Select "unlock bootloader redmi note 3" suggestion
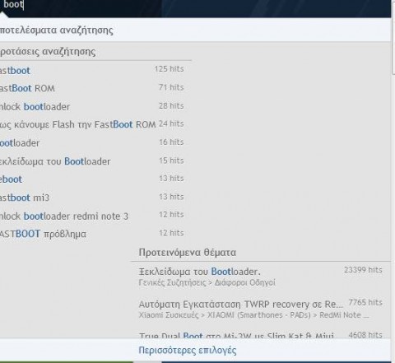This screenshot has width=395, height=363. pyautogui.click(x=92, y=216)
